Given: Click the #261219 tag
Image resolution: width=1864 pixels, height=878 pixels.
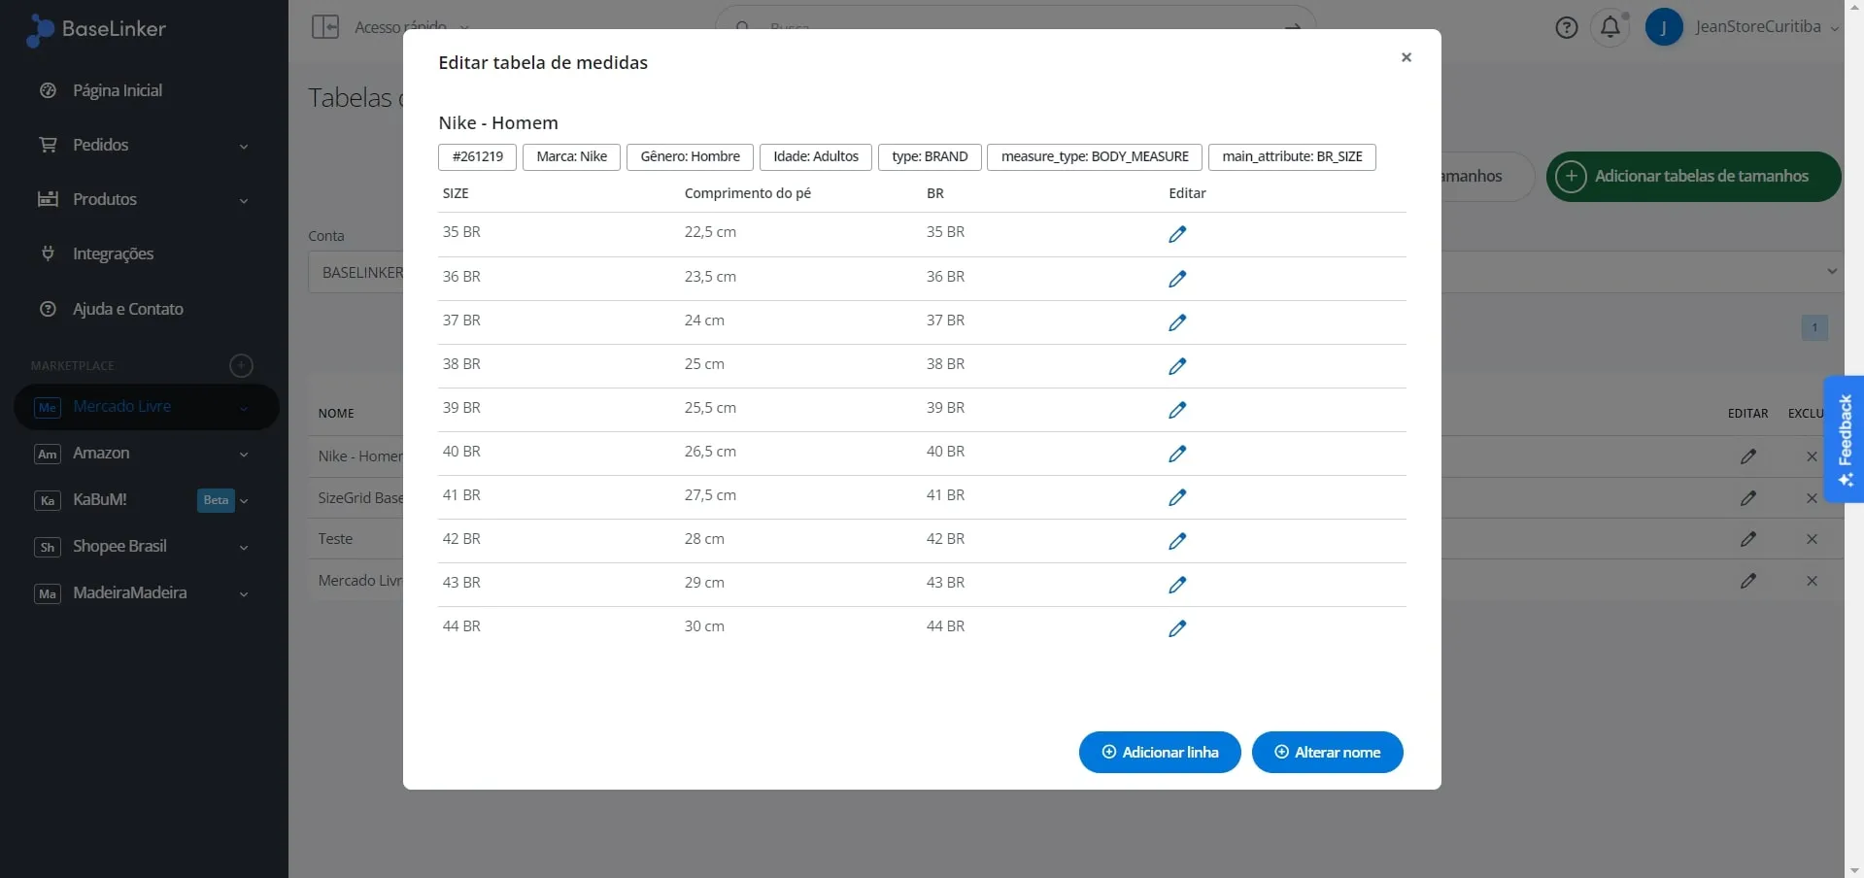Looking at the screenshot, I should pyautogui.click(x=478, y=156).
